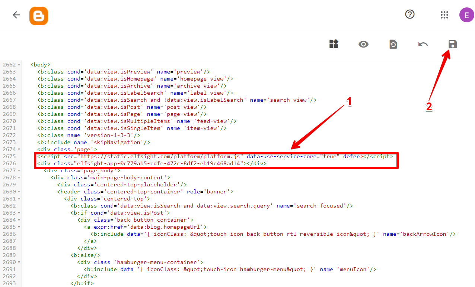Click the b:class name='preview' line
The image size is (475, 287).
click(x=124, y=72)
